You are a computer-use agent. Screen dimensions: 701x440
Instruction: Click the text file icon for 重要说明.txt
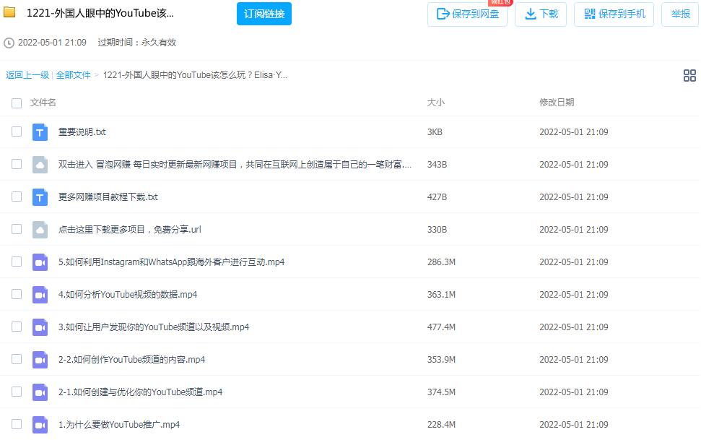pos(40,132)
